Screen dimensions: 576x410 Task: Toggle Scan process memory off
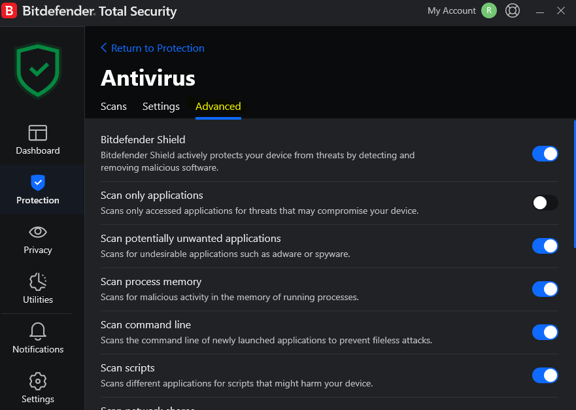(x=545, y=289)
